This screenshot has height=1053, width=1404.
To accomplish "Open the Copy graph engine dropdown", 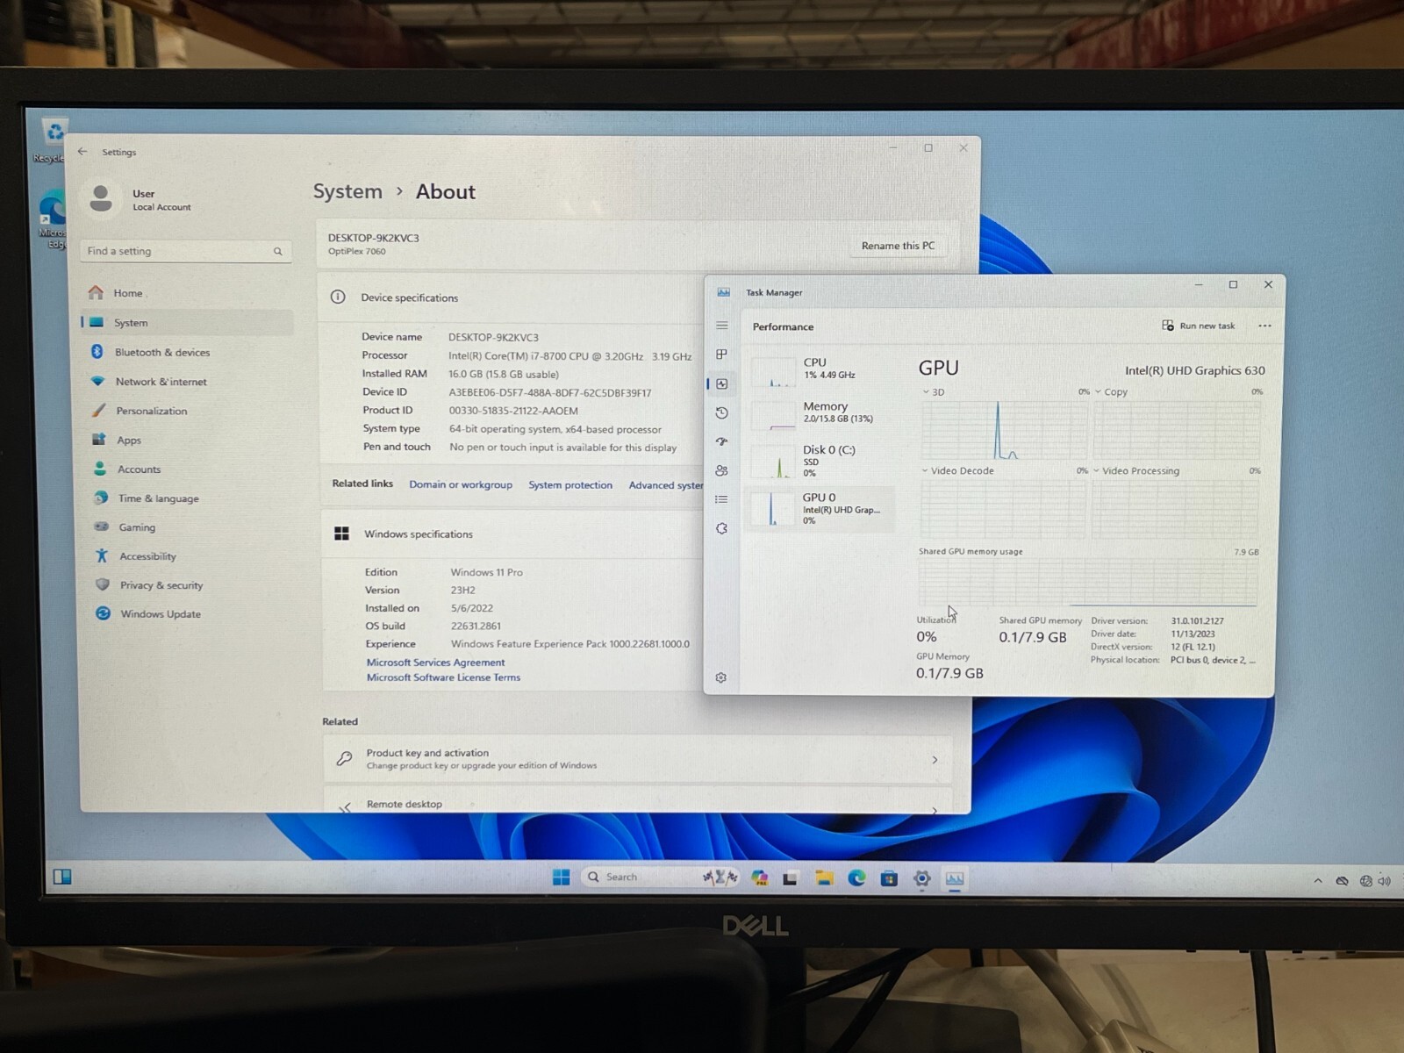I will click(x=1111, y=392).
